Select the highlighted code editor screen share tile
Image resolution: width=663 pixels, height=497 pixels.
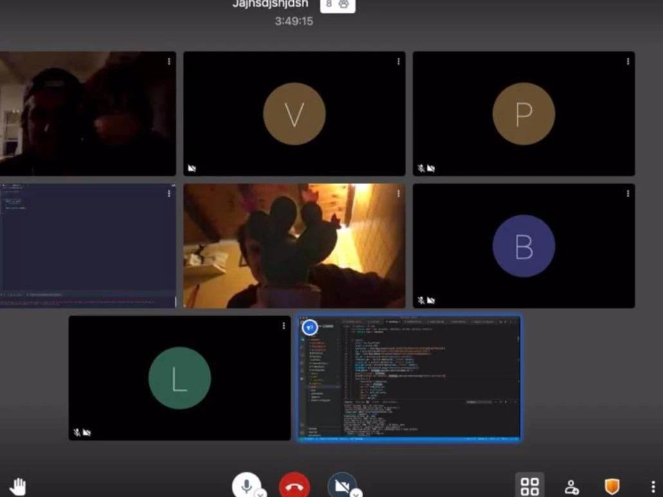point(410,380)
